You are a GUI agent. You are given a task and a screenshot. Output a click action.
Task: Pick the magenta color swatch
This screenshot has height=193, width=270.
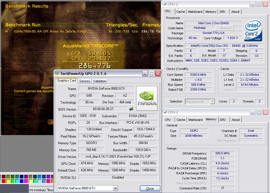pos(26,181)
